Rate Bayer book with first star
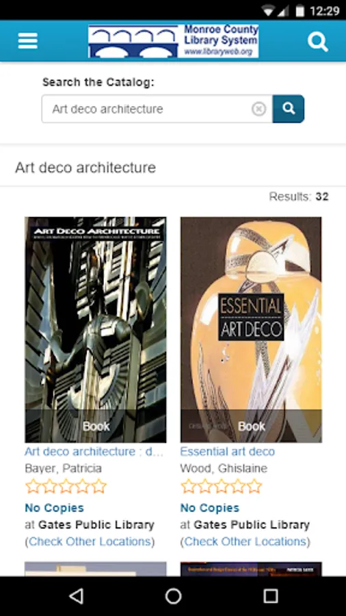Screen dimensions: 346x616 click(x=33, y=486)
